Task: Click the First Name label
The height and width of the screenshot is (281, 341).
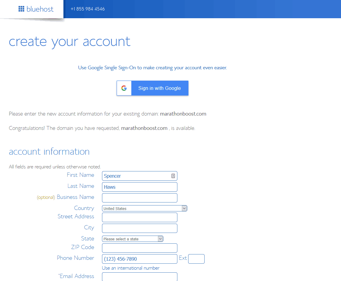Action: pos(80,175)
